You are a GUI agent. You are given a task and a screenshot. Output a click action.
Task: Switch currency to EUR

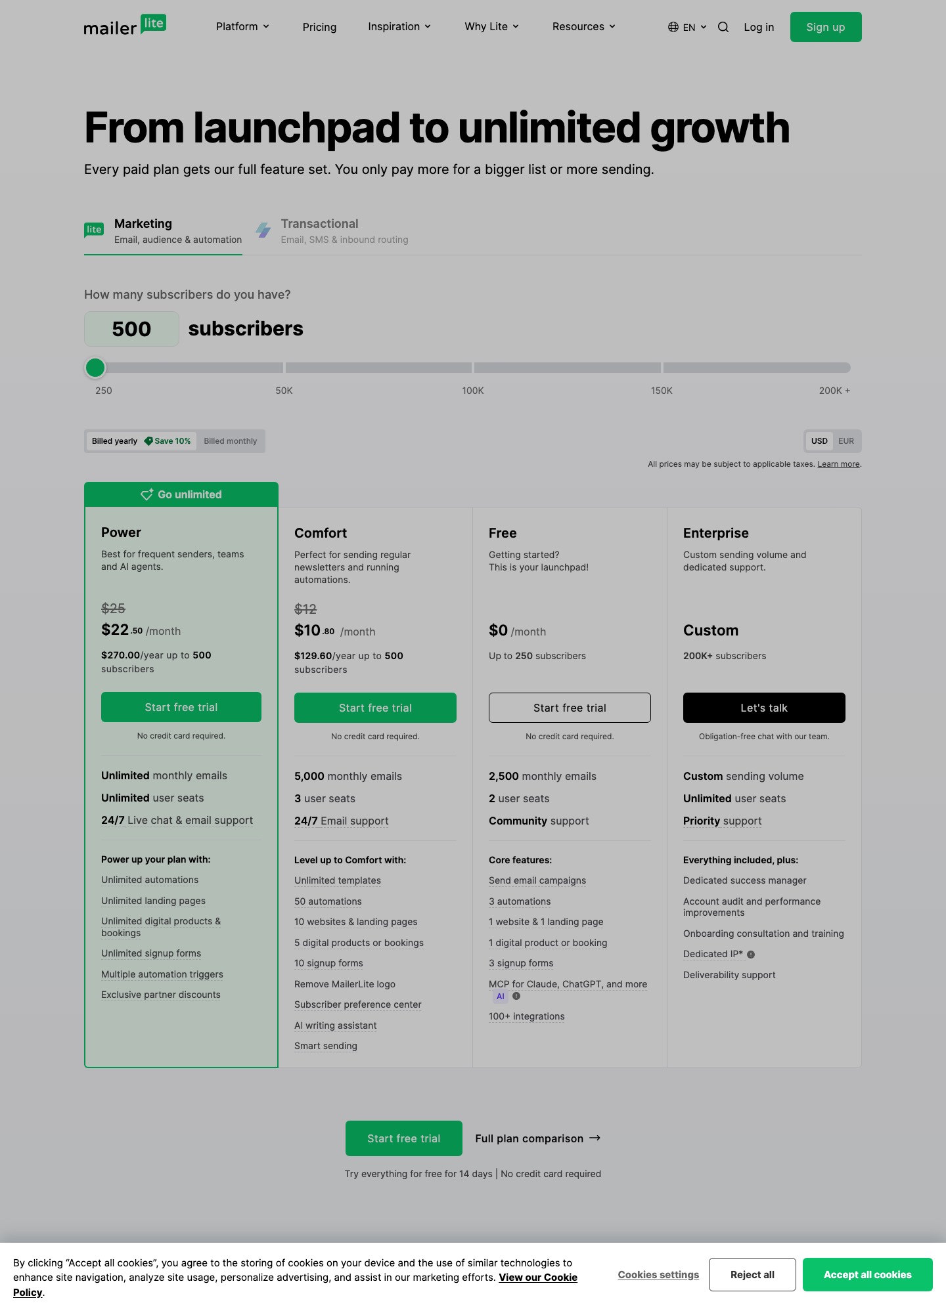coord(846,441)
